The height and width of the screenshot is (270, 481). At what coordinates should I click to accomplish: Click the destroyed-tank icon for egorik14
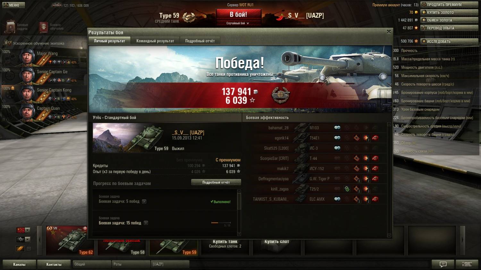tap(375, 138)
